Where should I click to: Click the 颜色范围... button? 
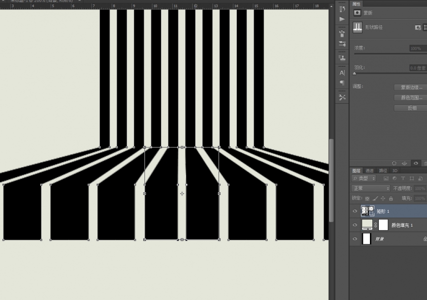tap(411, 98)
